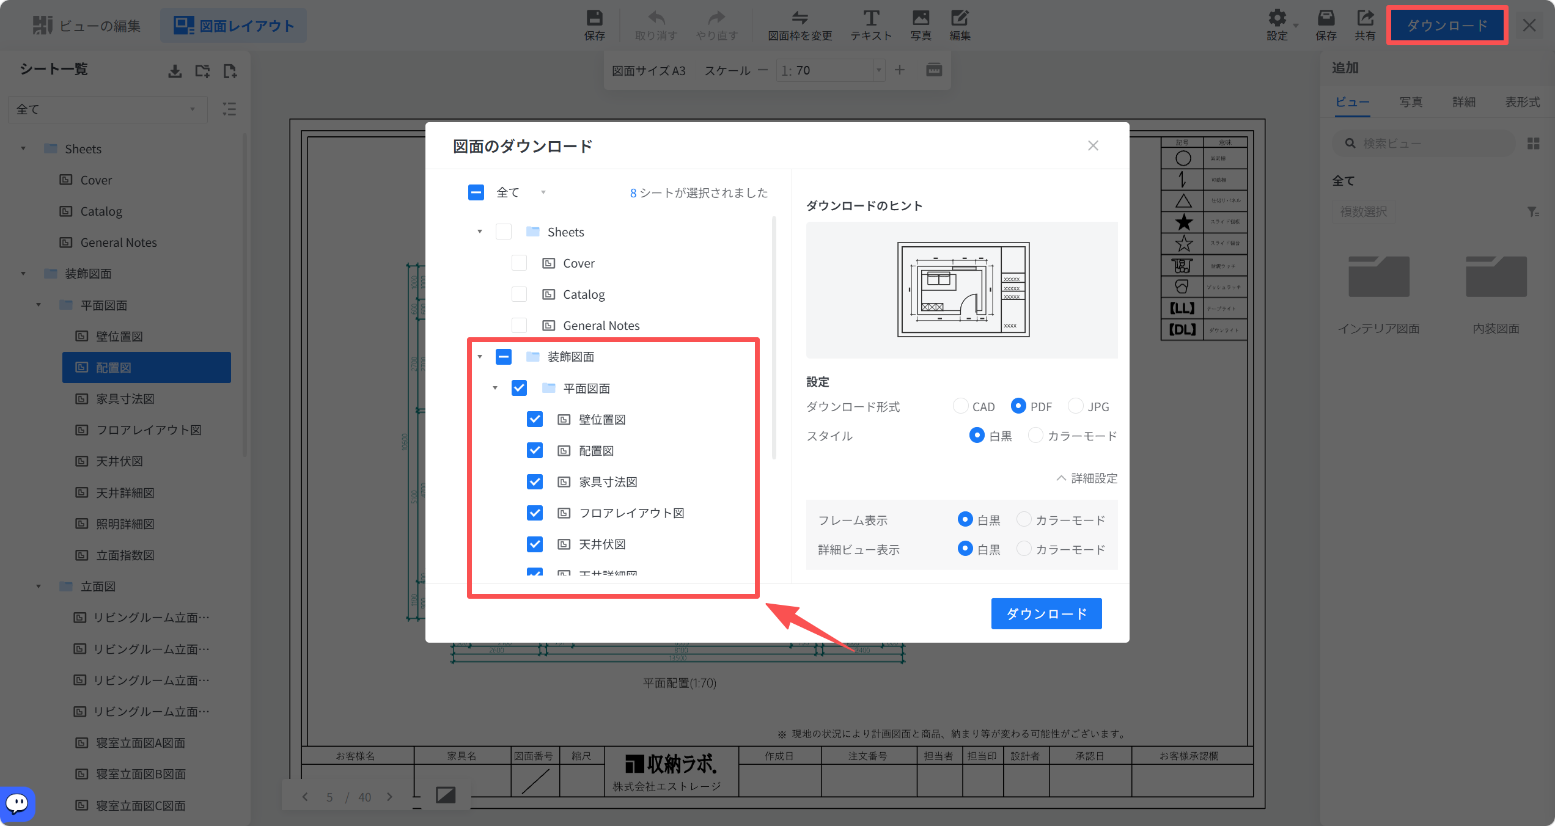Select JPG download format
Screen dimensions: 1555x826
click(x=1075, y=406)
